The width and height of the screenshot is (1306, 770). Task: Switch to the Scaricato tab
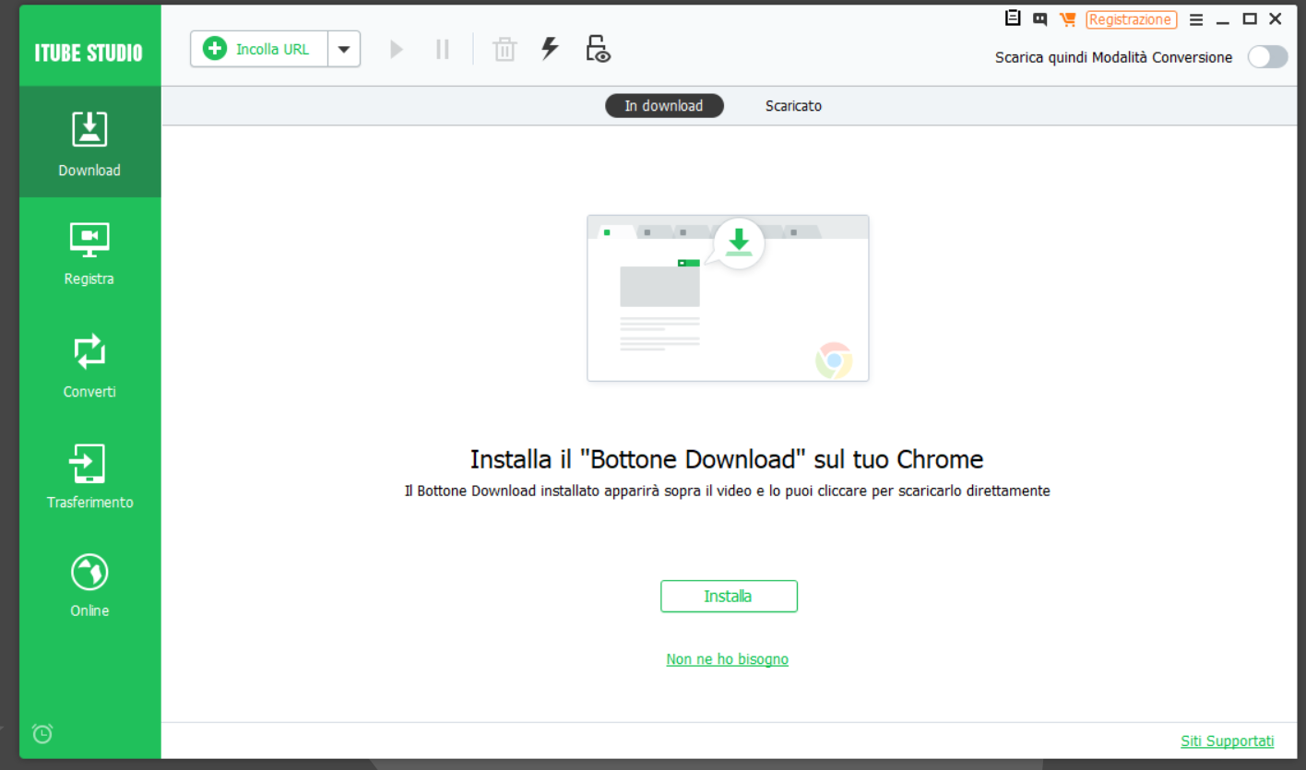793,106
